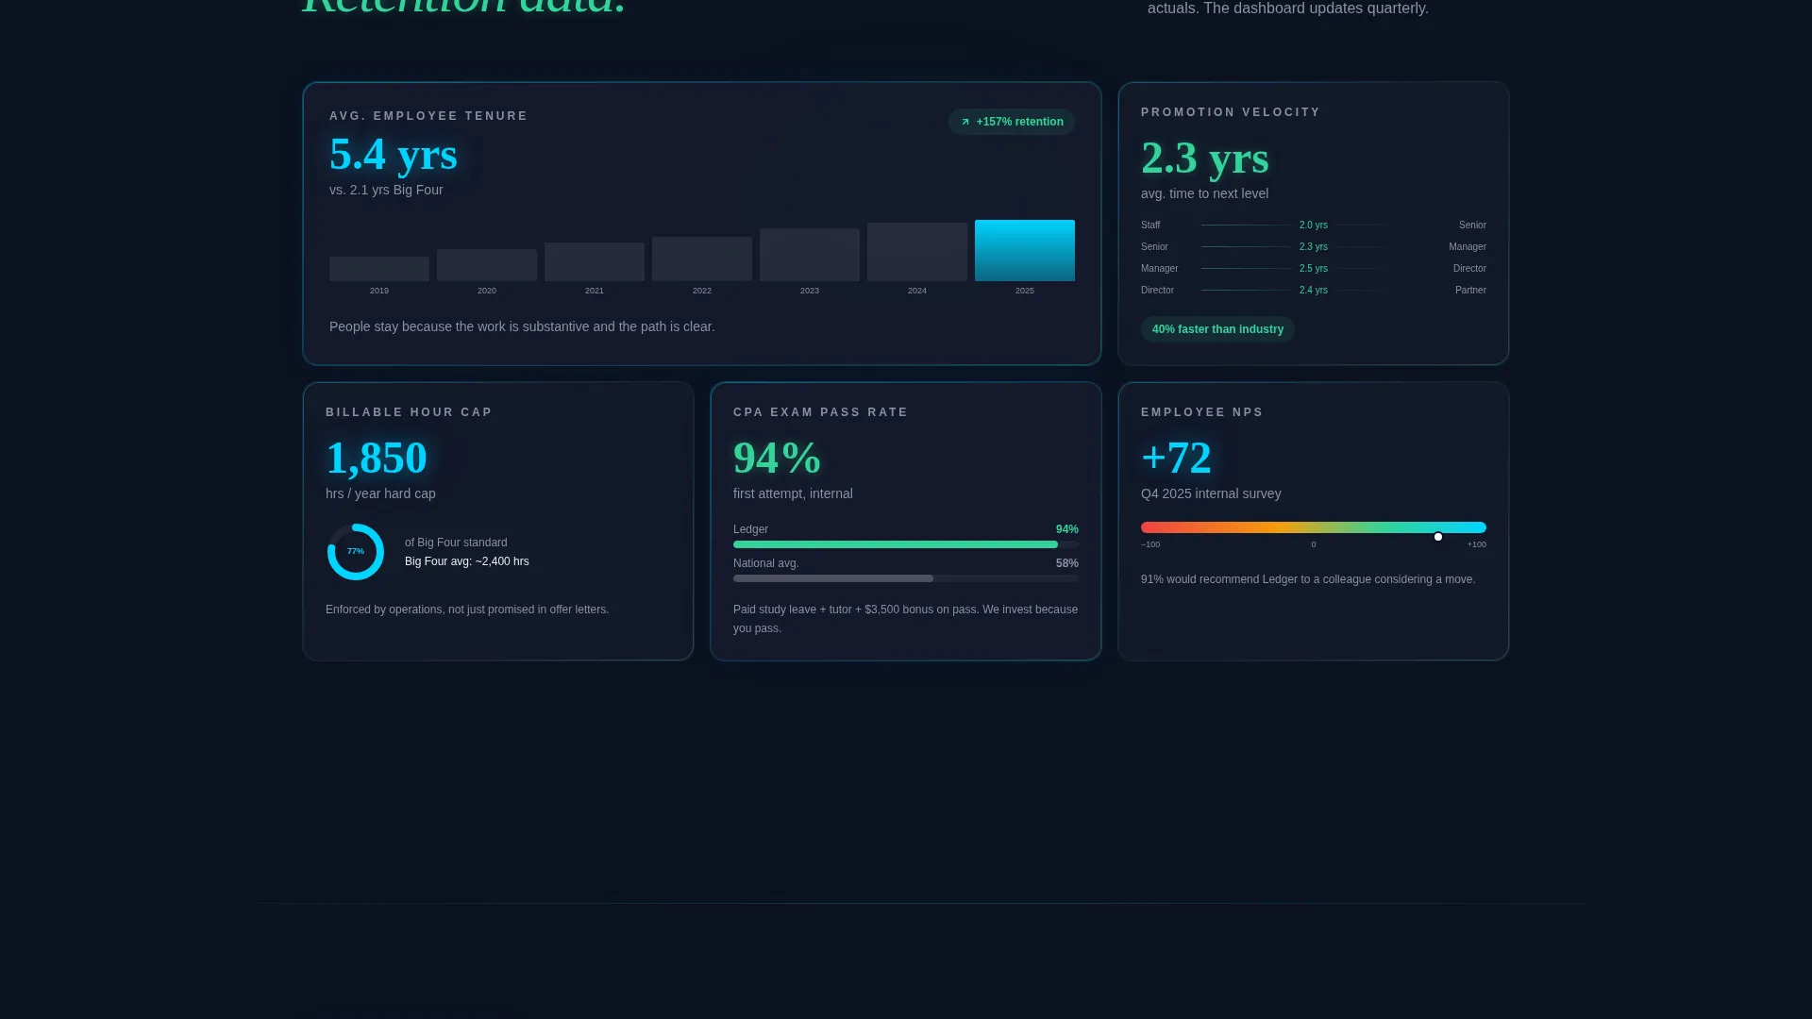This screenshot has height=1019, width=1812.
Task: Click the NPS gradient scale marker dot
Action: click(x=1438, y=537)
